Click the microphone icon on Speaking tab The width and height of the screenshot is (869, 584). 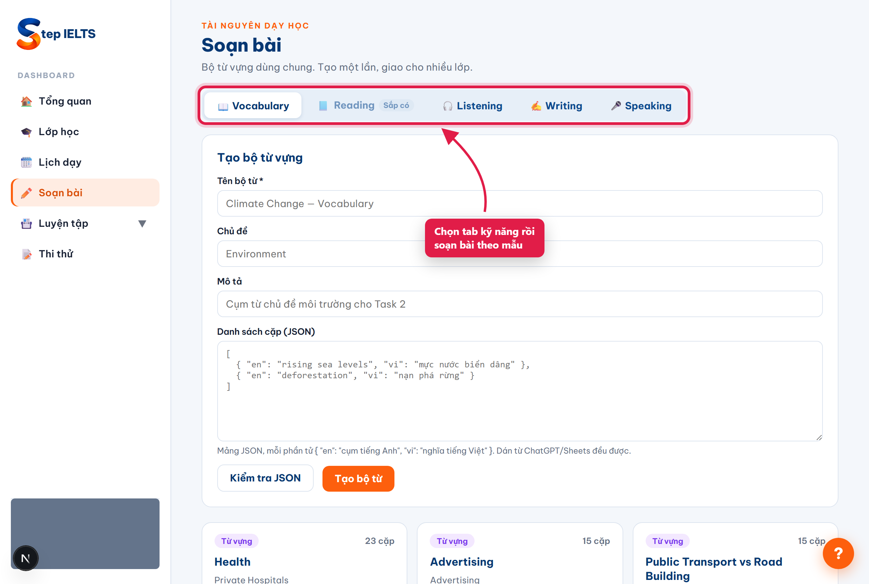[616, 106]
